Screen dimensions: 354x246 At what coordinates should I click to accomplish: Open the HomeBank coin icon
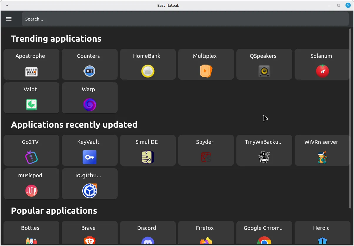tap(148, 71)
